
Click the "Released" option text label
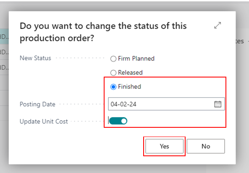click(x=130, y=72)
